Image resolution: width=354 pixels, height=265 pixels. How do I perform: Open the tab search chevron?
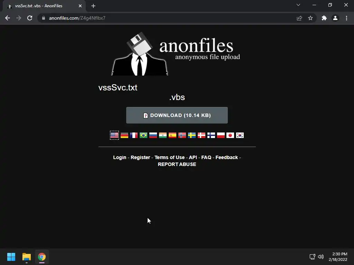298,5
